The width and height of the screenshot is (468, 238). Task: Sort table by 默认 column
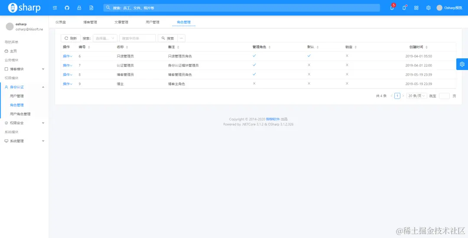(x=318, y=47)
